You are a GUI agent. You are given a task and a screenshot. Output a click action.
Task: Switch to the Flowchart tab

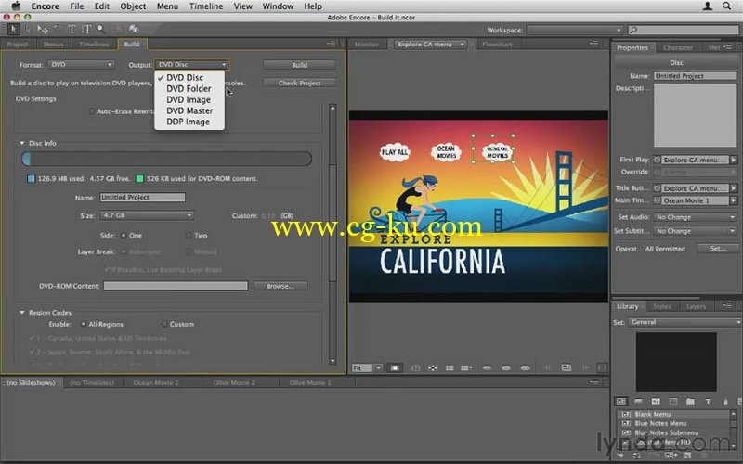497,44
